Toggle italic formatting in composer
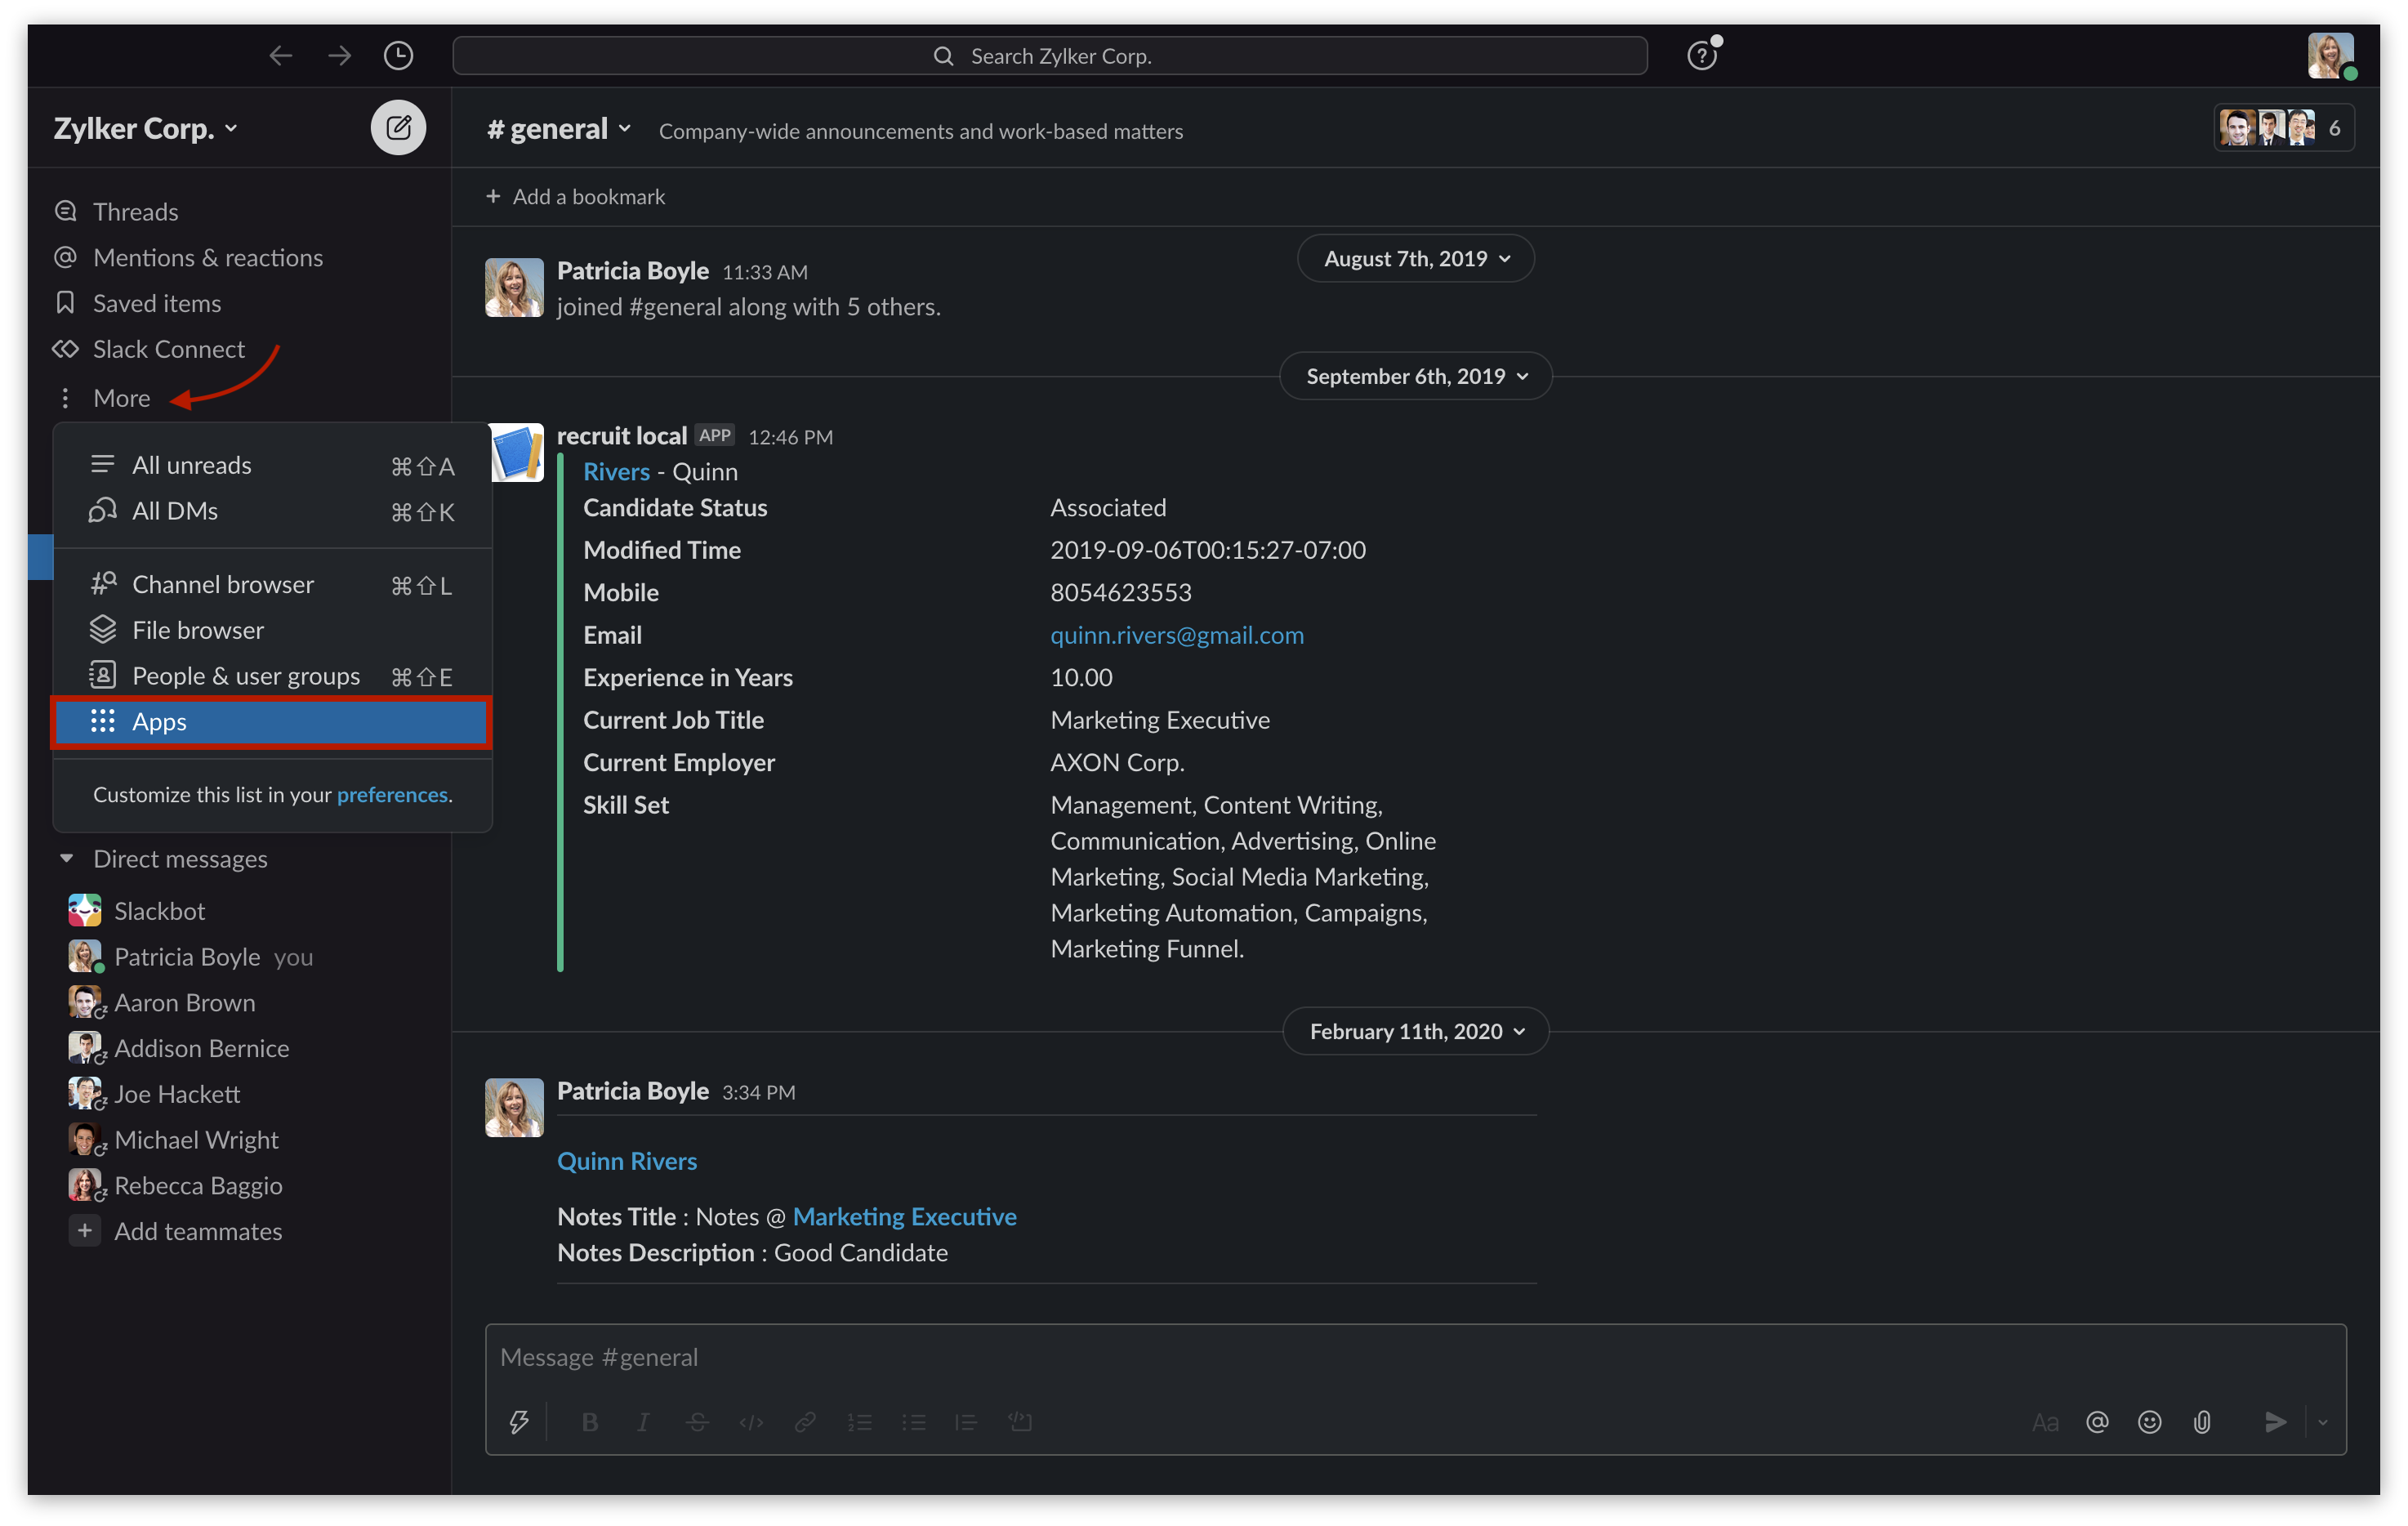 [x=643, y=1421]
